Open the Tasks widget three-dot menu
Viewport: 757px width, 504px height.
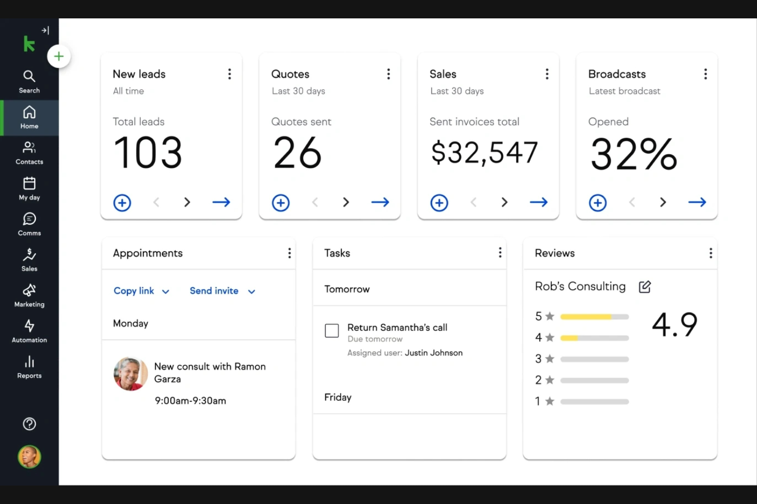pyautogui.click(x=500, y=253)
